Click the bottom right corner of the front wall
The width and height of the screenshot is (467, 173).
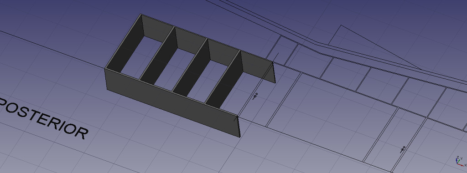(x=240, y=137)
